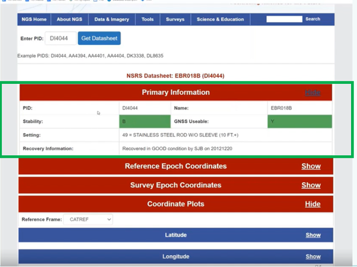357x267 pixels.
Task: Hide the Coordinate Plots section
Action: [312, 204]
